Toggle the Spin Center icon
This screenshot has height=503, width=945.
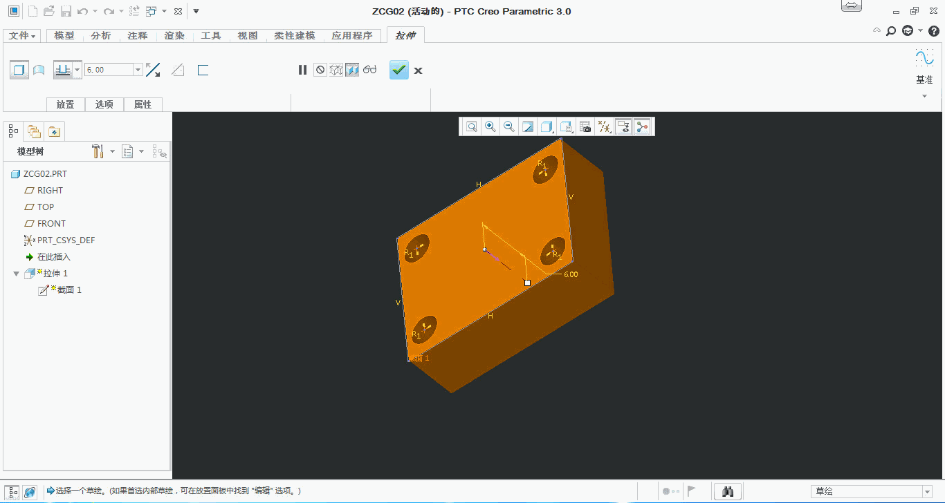tap(643, 126)
